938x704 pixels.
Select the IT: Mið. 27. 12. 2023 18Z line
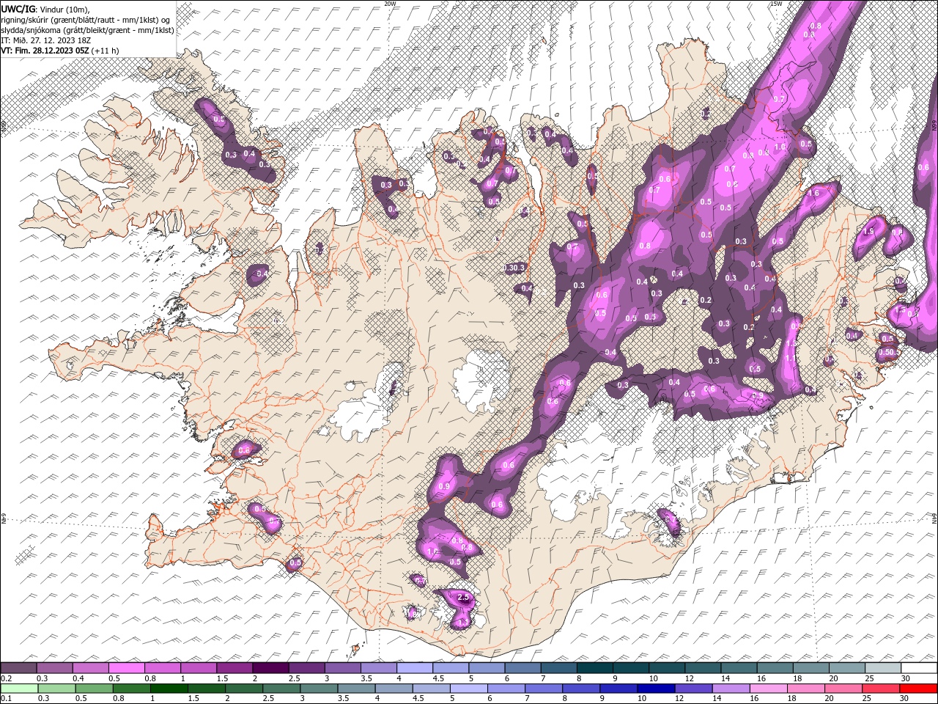45,40
